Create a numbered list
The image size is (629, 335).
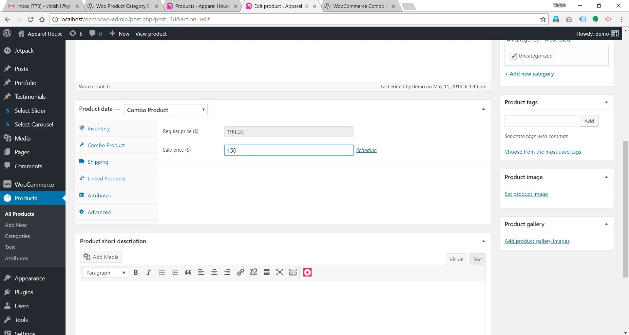pos(175,273)
